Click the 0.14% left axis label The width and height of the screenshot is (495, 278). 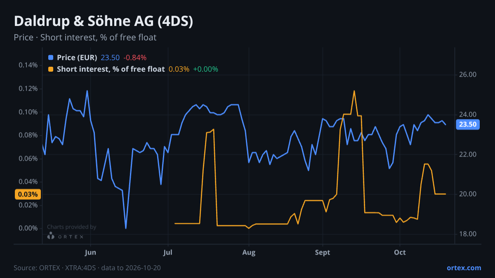point(28,65)
